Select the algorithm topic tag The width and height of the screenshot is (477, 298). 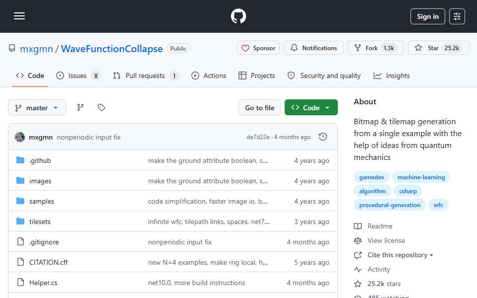(372, 191)
